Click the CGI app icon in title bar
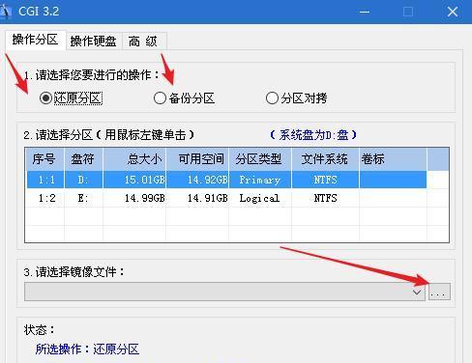Image resolution: width=472 pixels, height=363 pixels. pyautogui.click(x=6, y=11)
